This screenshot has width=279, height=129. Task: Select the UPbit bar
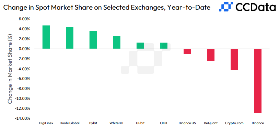140,46
